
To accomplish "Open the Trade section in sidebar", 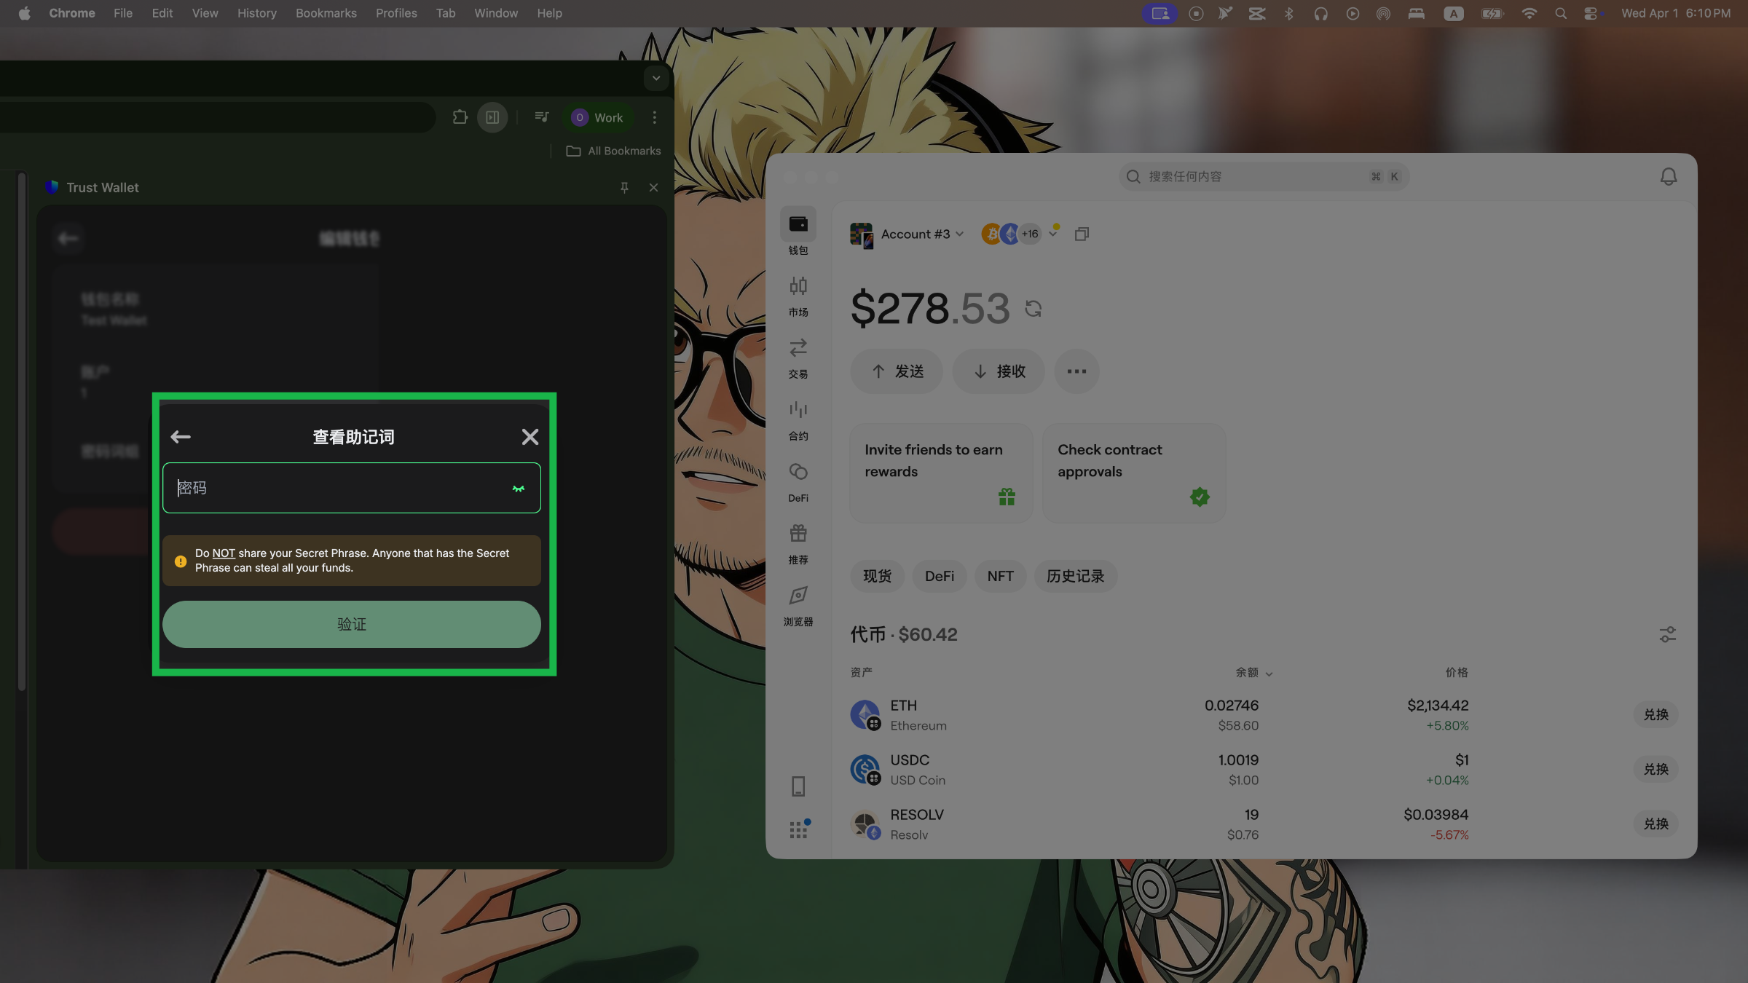I will 798,358.
